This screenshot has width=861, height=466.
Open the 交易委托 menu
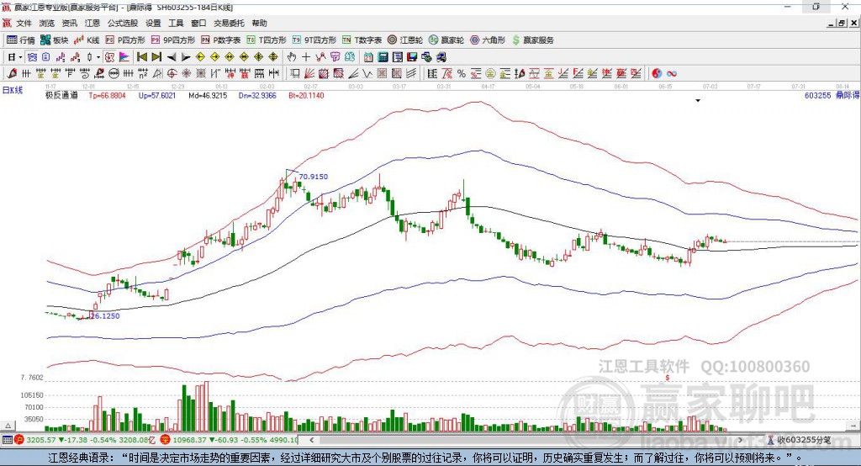pyautogui.click(x=229, y=23)
